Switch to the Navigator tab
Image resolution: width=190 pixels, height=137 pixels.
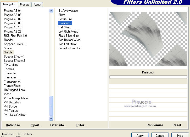(9, 4)
